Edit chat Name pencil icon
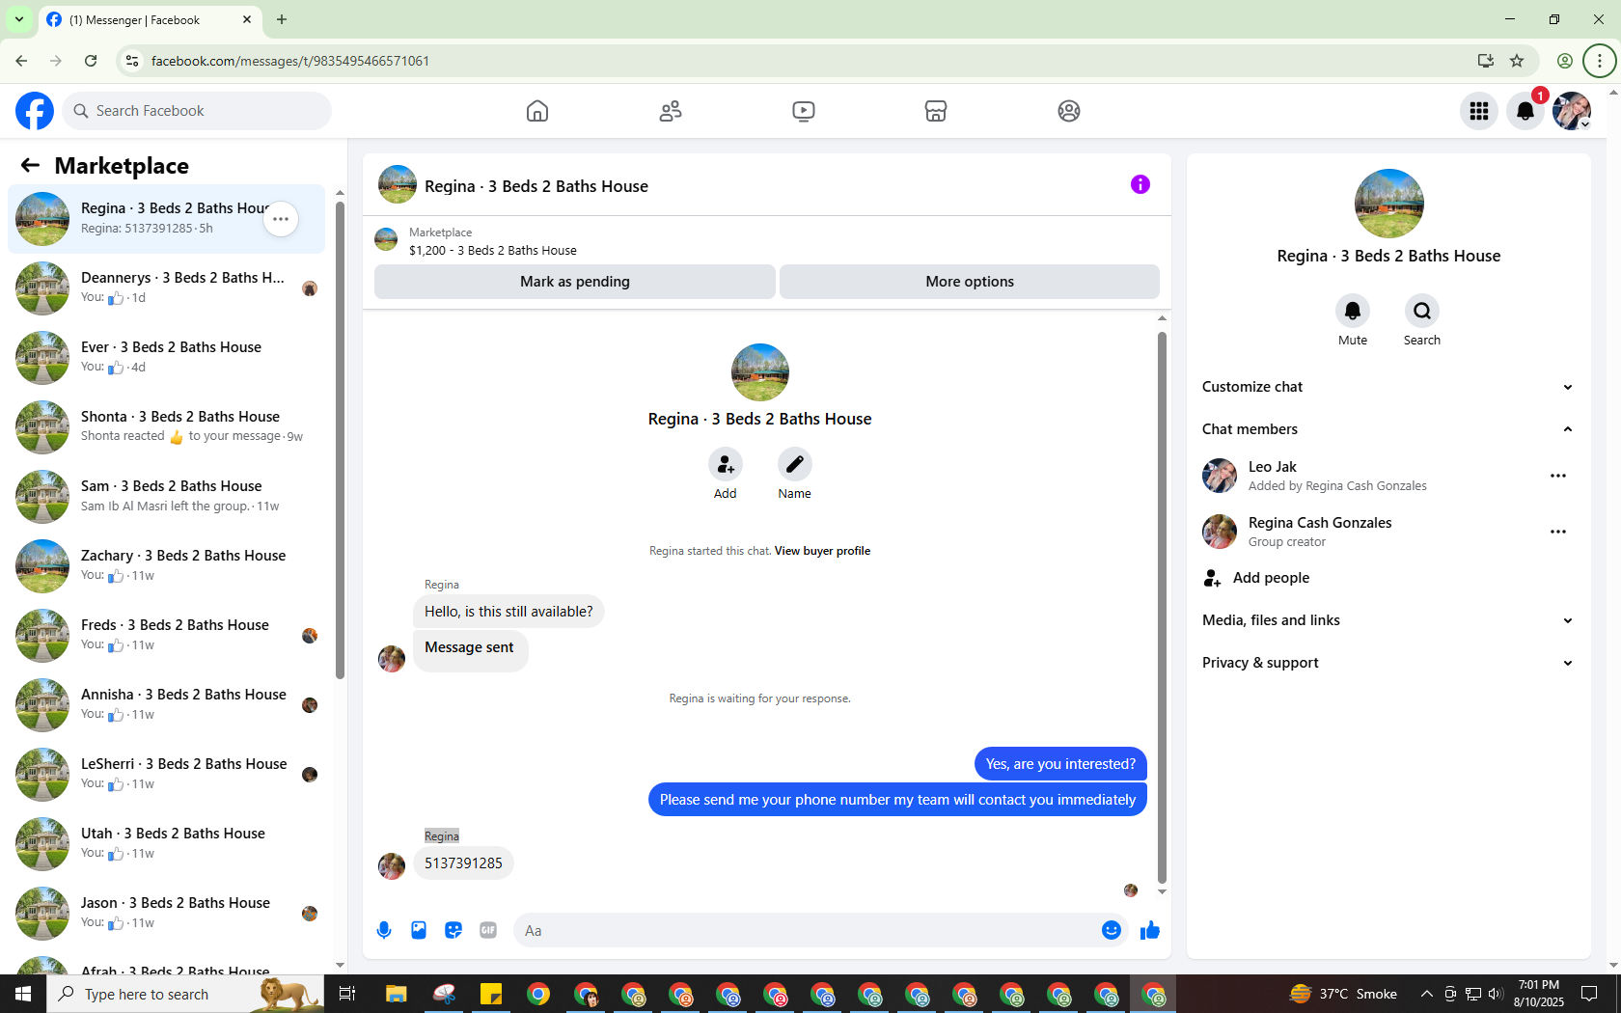 pos(795,464)
